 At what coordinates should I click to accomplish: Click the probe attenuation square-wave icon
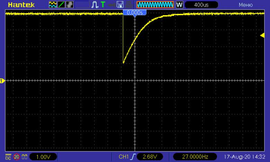click(x=25, y=156)
